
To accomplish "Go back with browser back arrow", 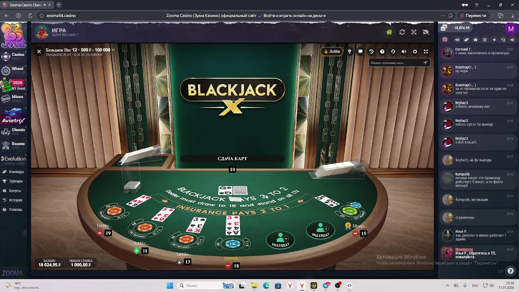I will 6,16.
